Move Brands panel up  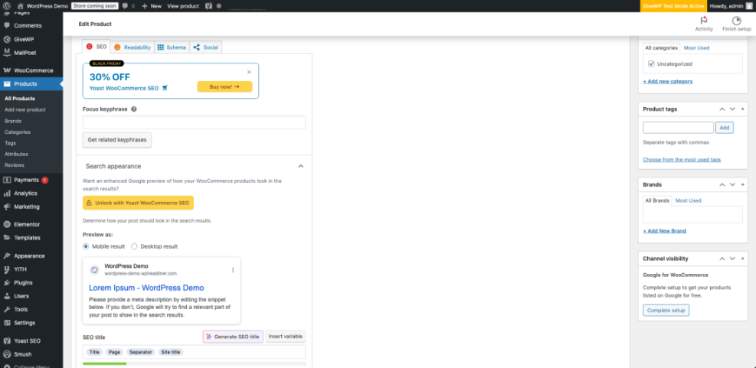(722, 184)
